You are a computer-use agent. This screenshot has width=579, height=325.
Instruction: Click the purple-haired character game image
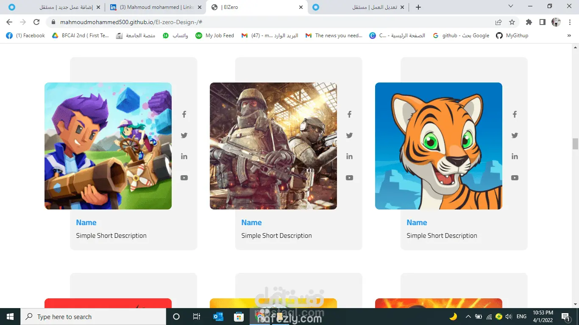pos(108,146)
